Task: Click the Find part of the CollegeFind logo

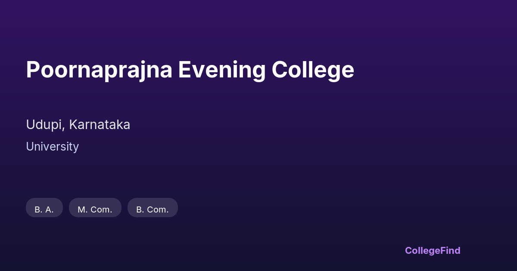Action: point(450,250)
